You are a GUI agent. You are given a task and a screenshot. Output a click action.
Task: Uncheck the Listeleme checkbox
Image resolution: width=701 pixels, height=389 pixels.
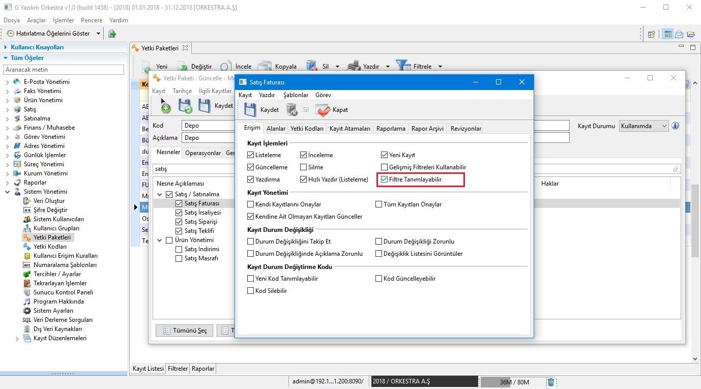tap(251, 155)
